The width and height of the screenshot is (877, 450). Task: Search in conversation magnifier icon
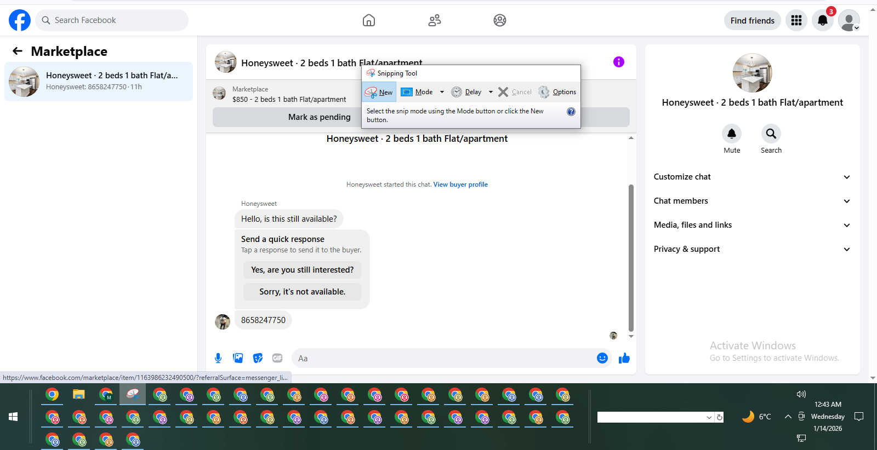coord(771,134)
